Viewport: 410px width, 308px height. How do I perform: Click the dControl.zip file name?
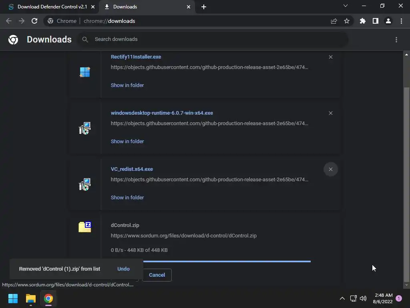pos(125,225)
